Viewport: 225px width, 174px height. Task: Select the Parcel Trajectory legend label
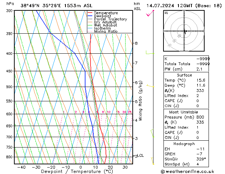(x=111, y=19)
